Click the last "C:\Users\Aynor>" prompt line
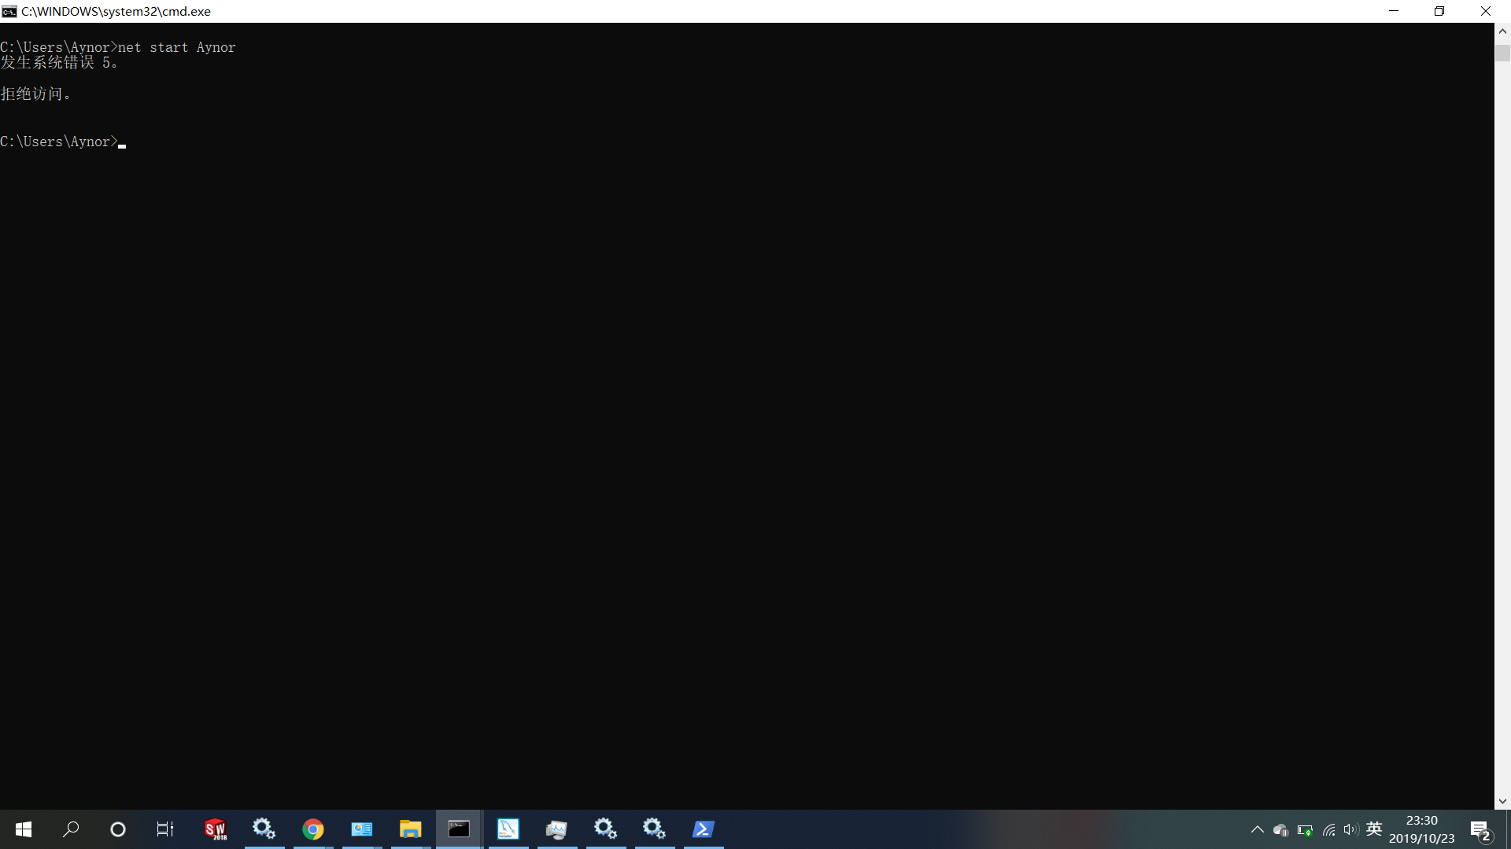Screen dimensions: 1511x849 coord(59,141)
